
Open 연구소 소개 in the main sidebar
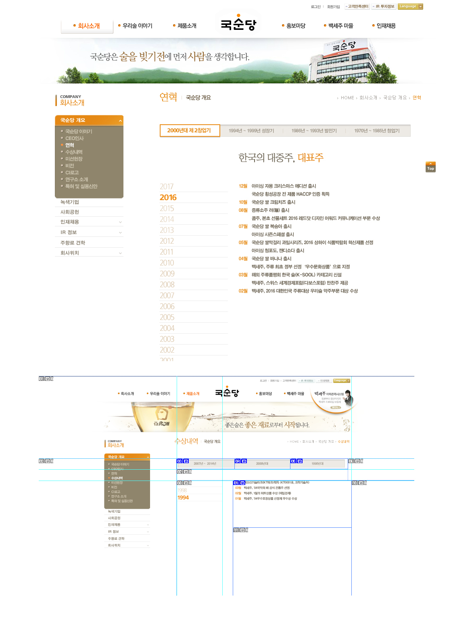pyautogui.click(x=77, y=180)
